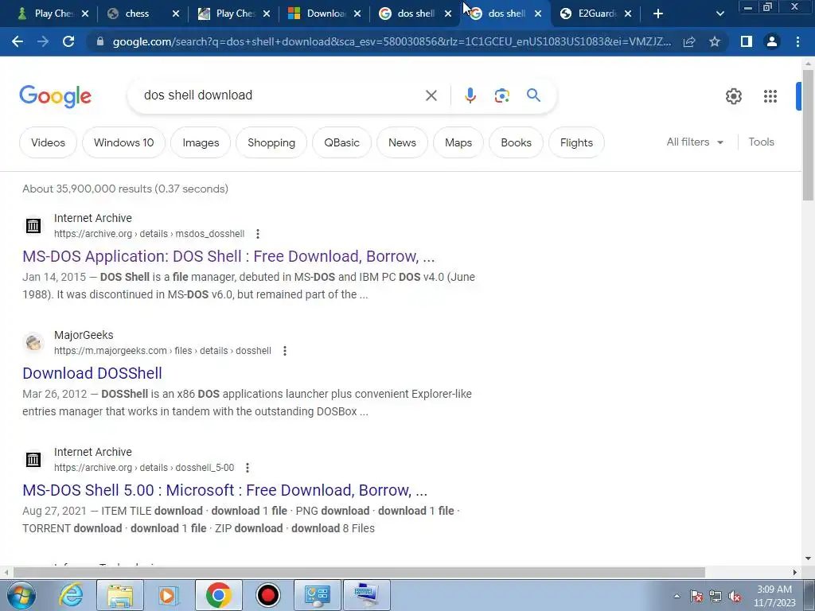This screenshot has height=611, width=815.
Task: Open more options for the msdos_dosshell result
Action: [258, 234]
